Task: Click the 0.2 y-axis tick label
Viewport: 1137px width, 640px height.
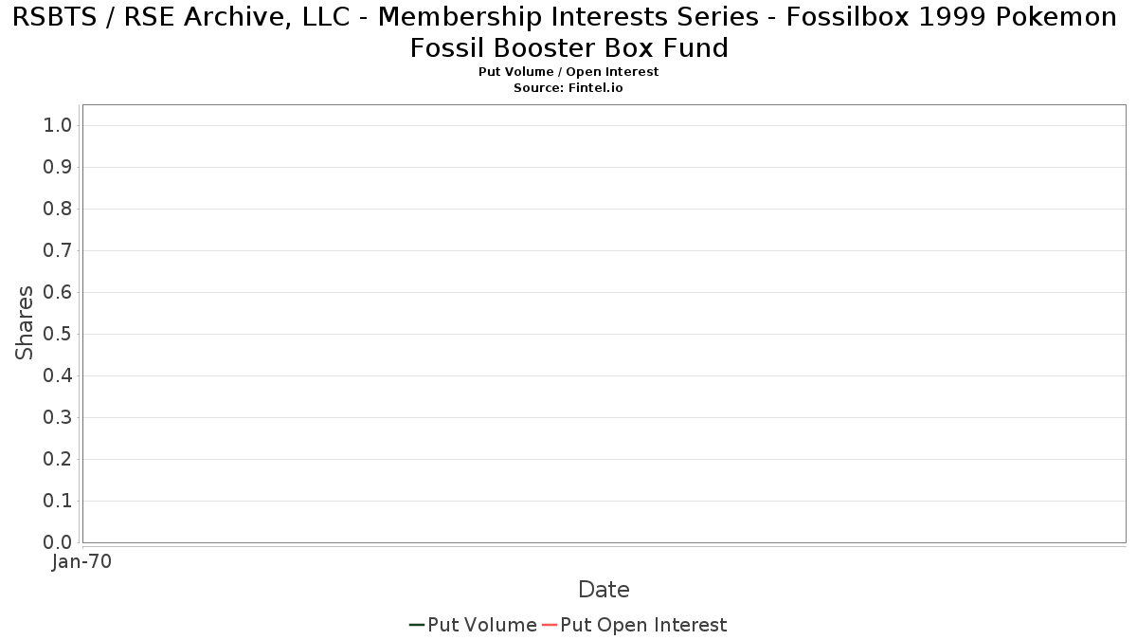Action: [58, 460]
